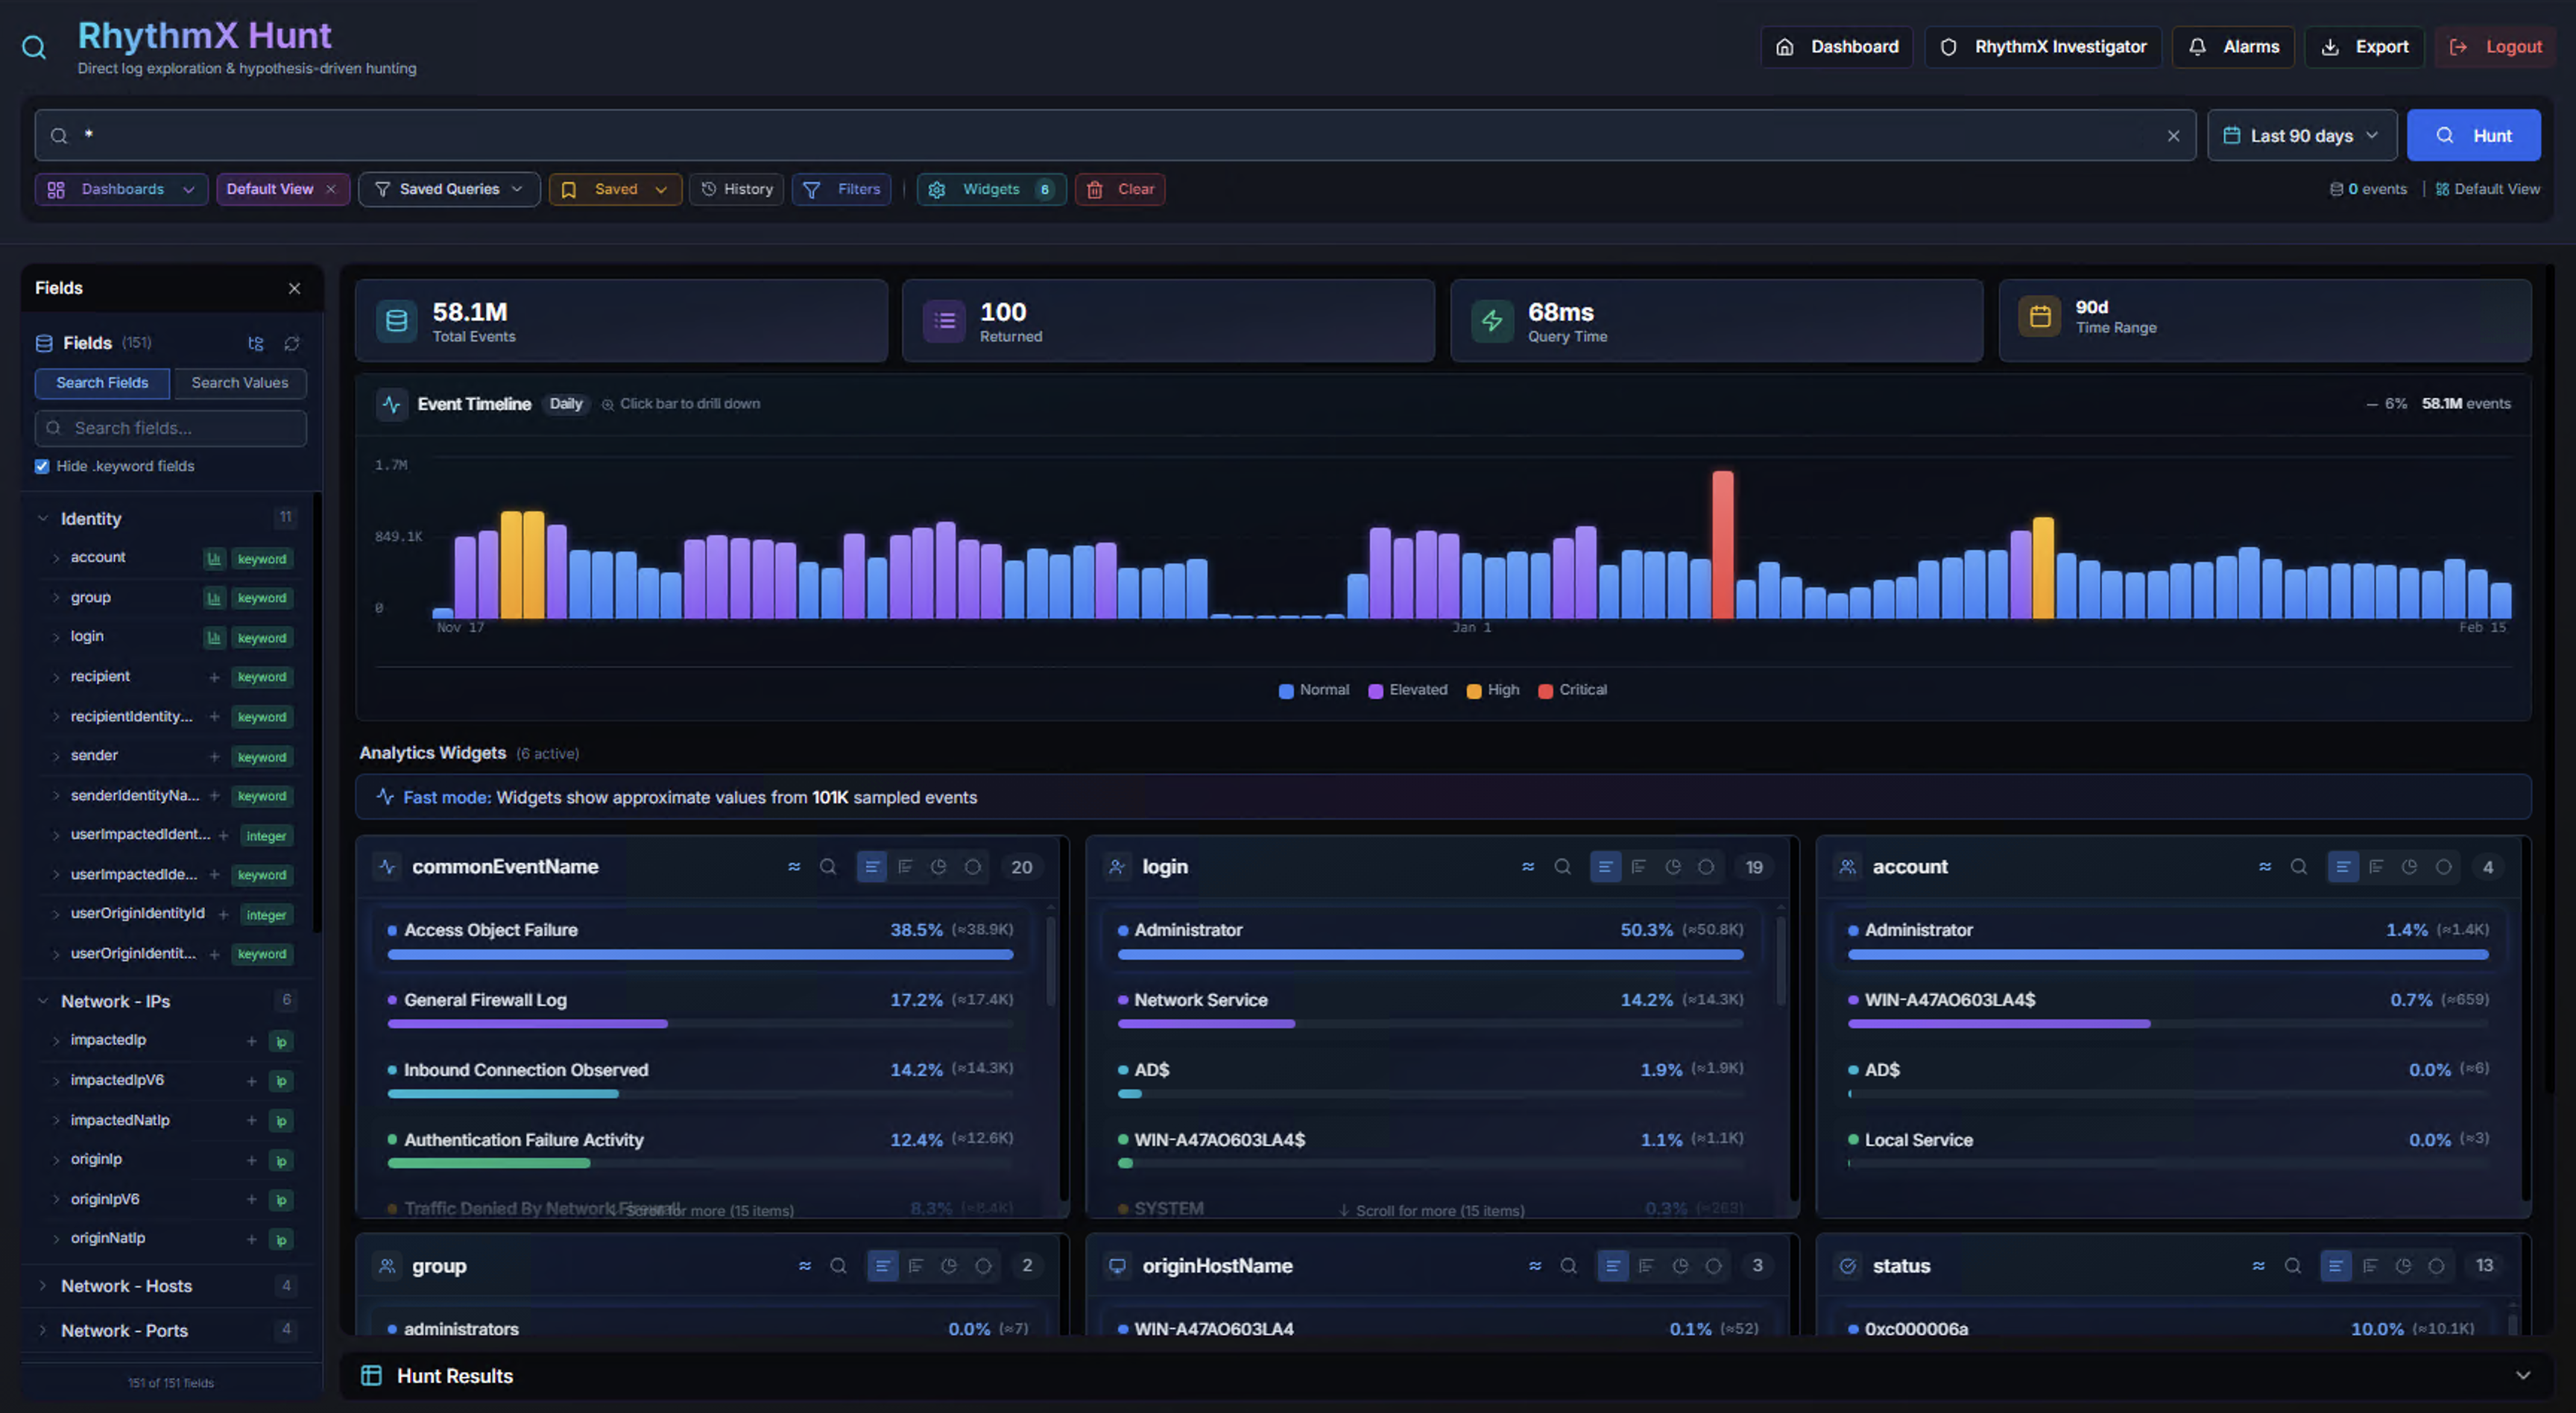Switch account widget to donut chart view

[x=2443, y=867]
